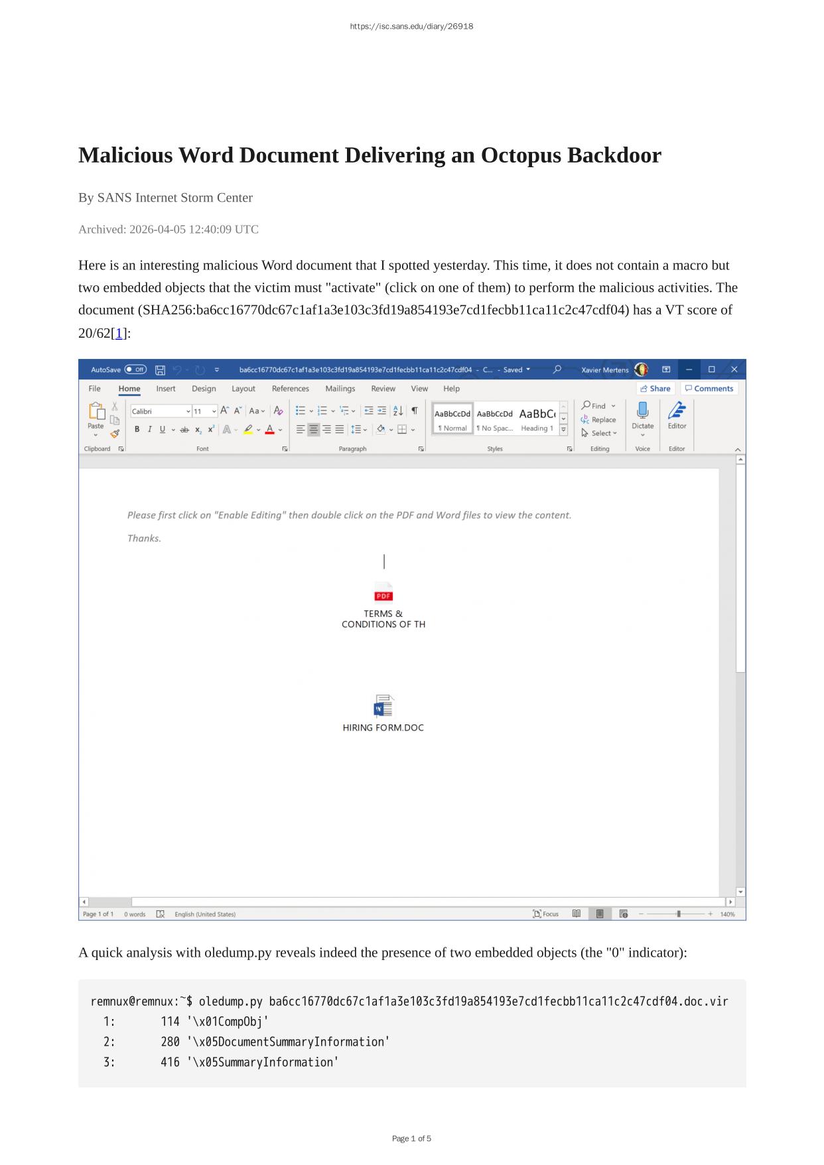Click the Dictate microphone icon
Image resolution: width=824 pixels, height=1165 pixels.
[642, 411]
